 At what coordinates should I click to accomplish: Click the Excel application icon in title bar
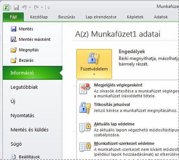click(6, 7)
